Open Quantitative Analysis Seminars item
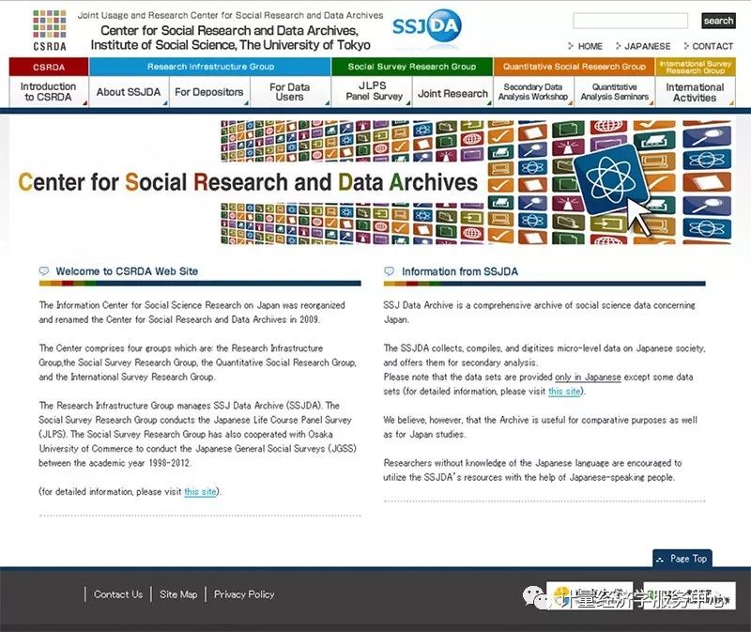This screenshot has width=751, height=632. click(x=615, y=91)
